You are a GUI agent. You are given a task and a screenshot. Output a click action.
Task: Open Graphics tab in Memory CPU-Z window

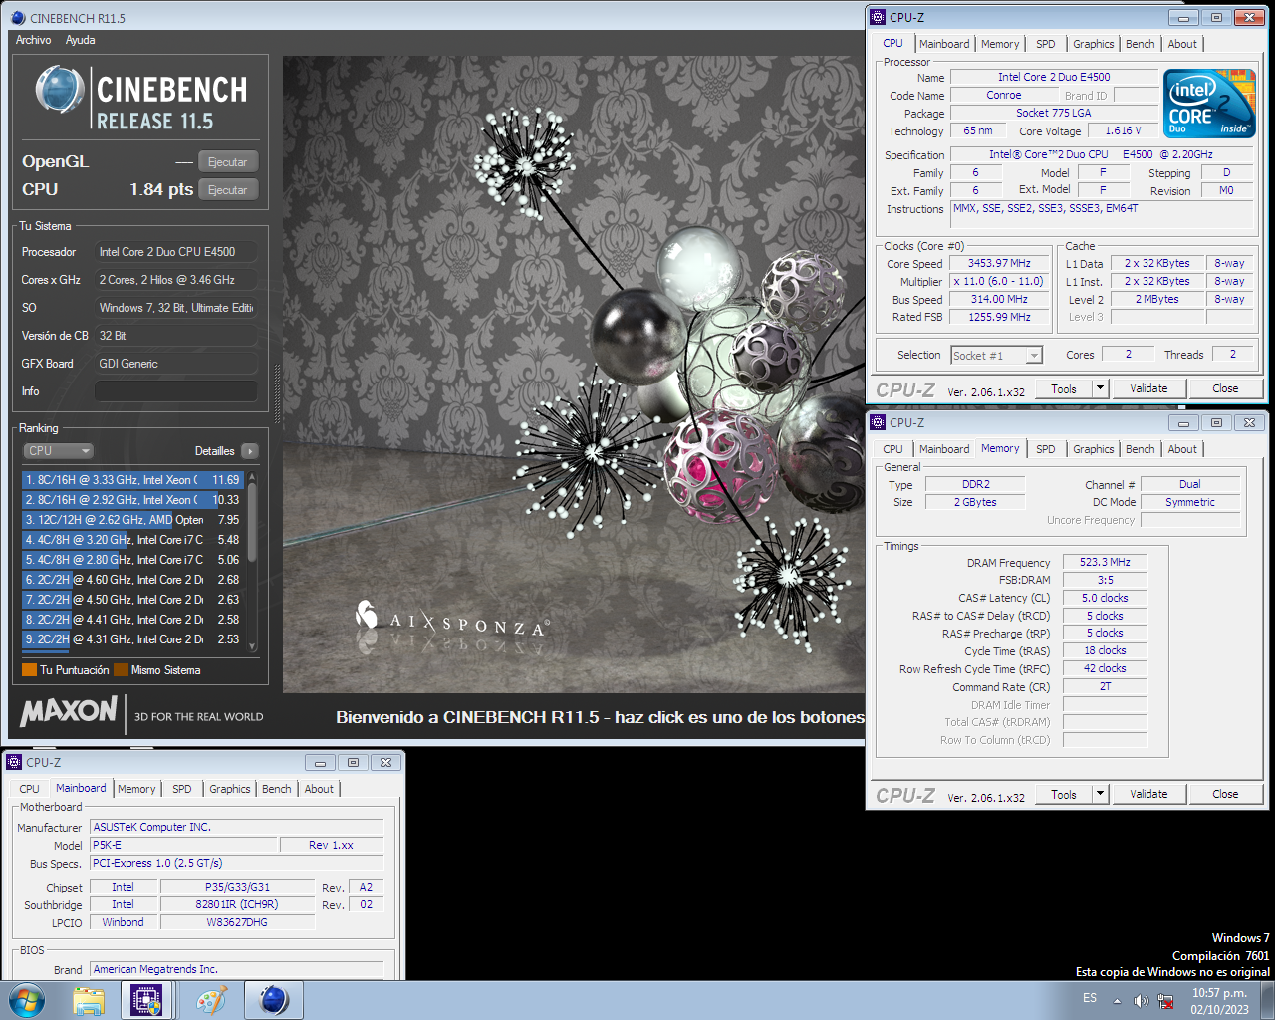pyautogui.click(x=1094, y=449)
